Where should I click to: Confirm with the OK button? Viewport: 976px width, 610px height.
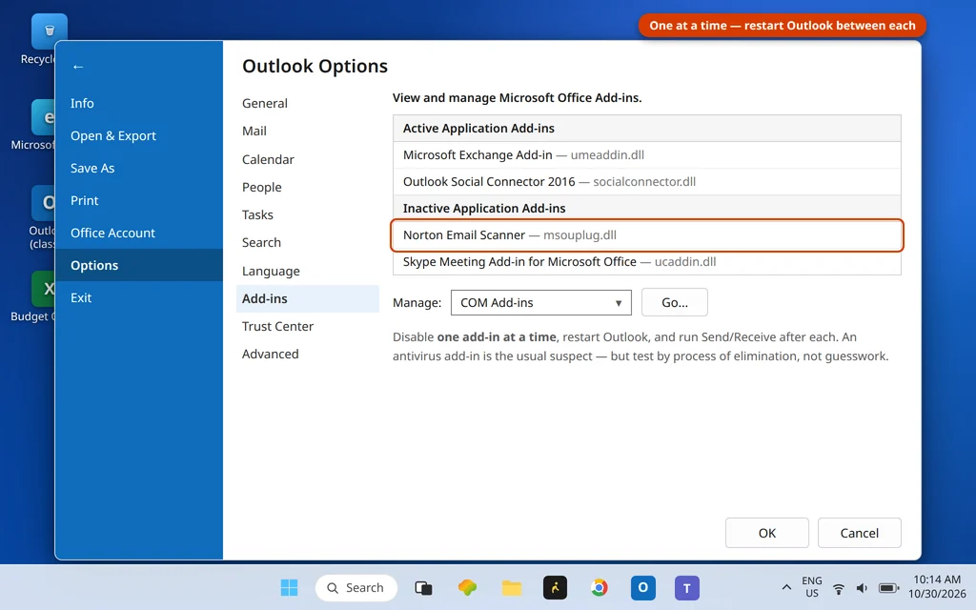tap(767, 533)
